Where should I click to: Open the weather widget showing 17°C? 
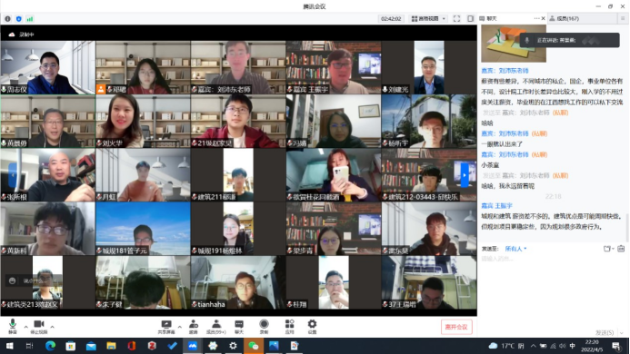(x=505, y=346)
